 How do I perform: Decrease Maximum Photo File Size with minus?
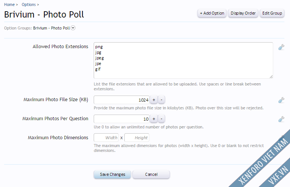[162, 100]
